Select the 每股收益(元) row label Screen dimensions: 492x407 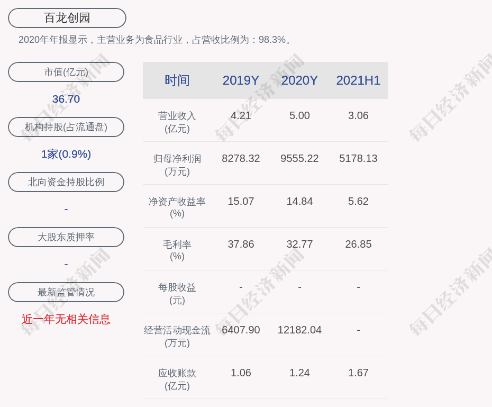pos(177,294)
